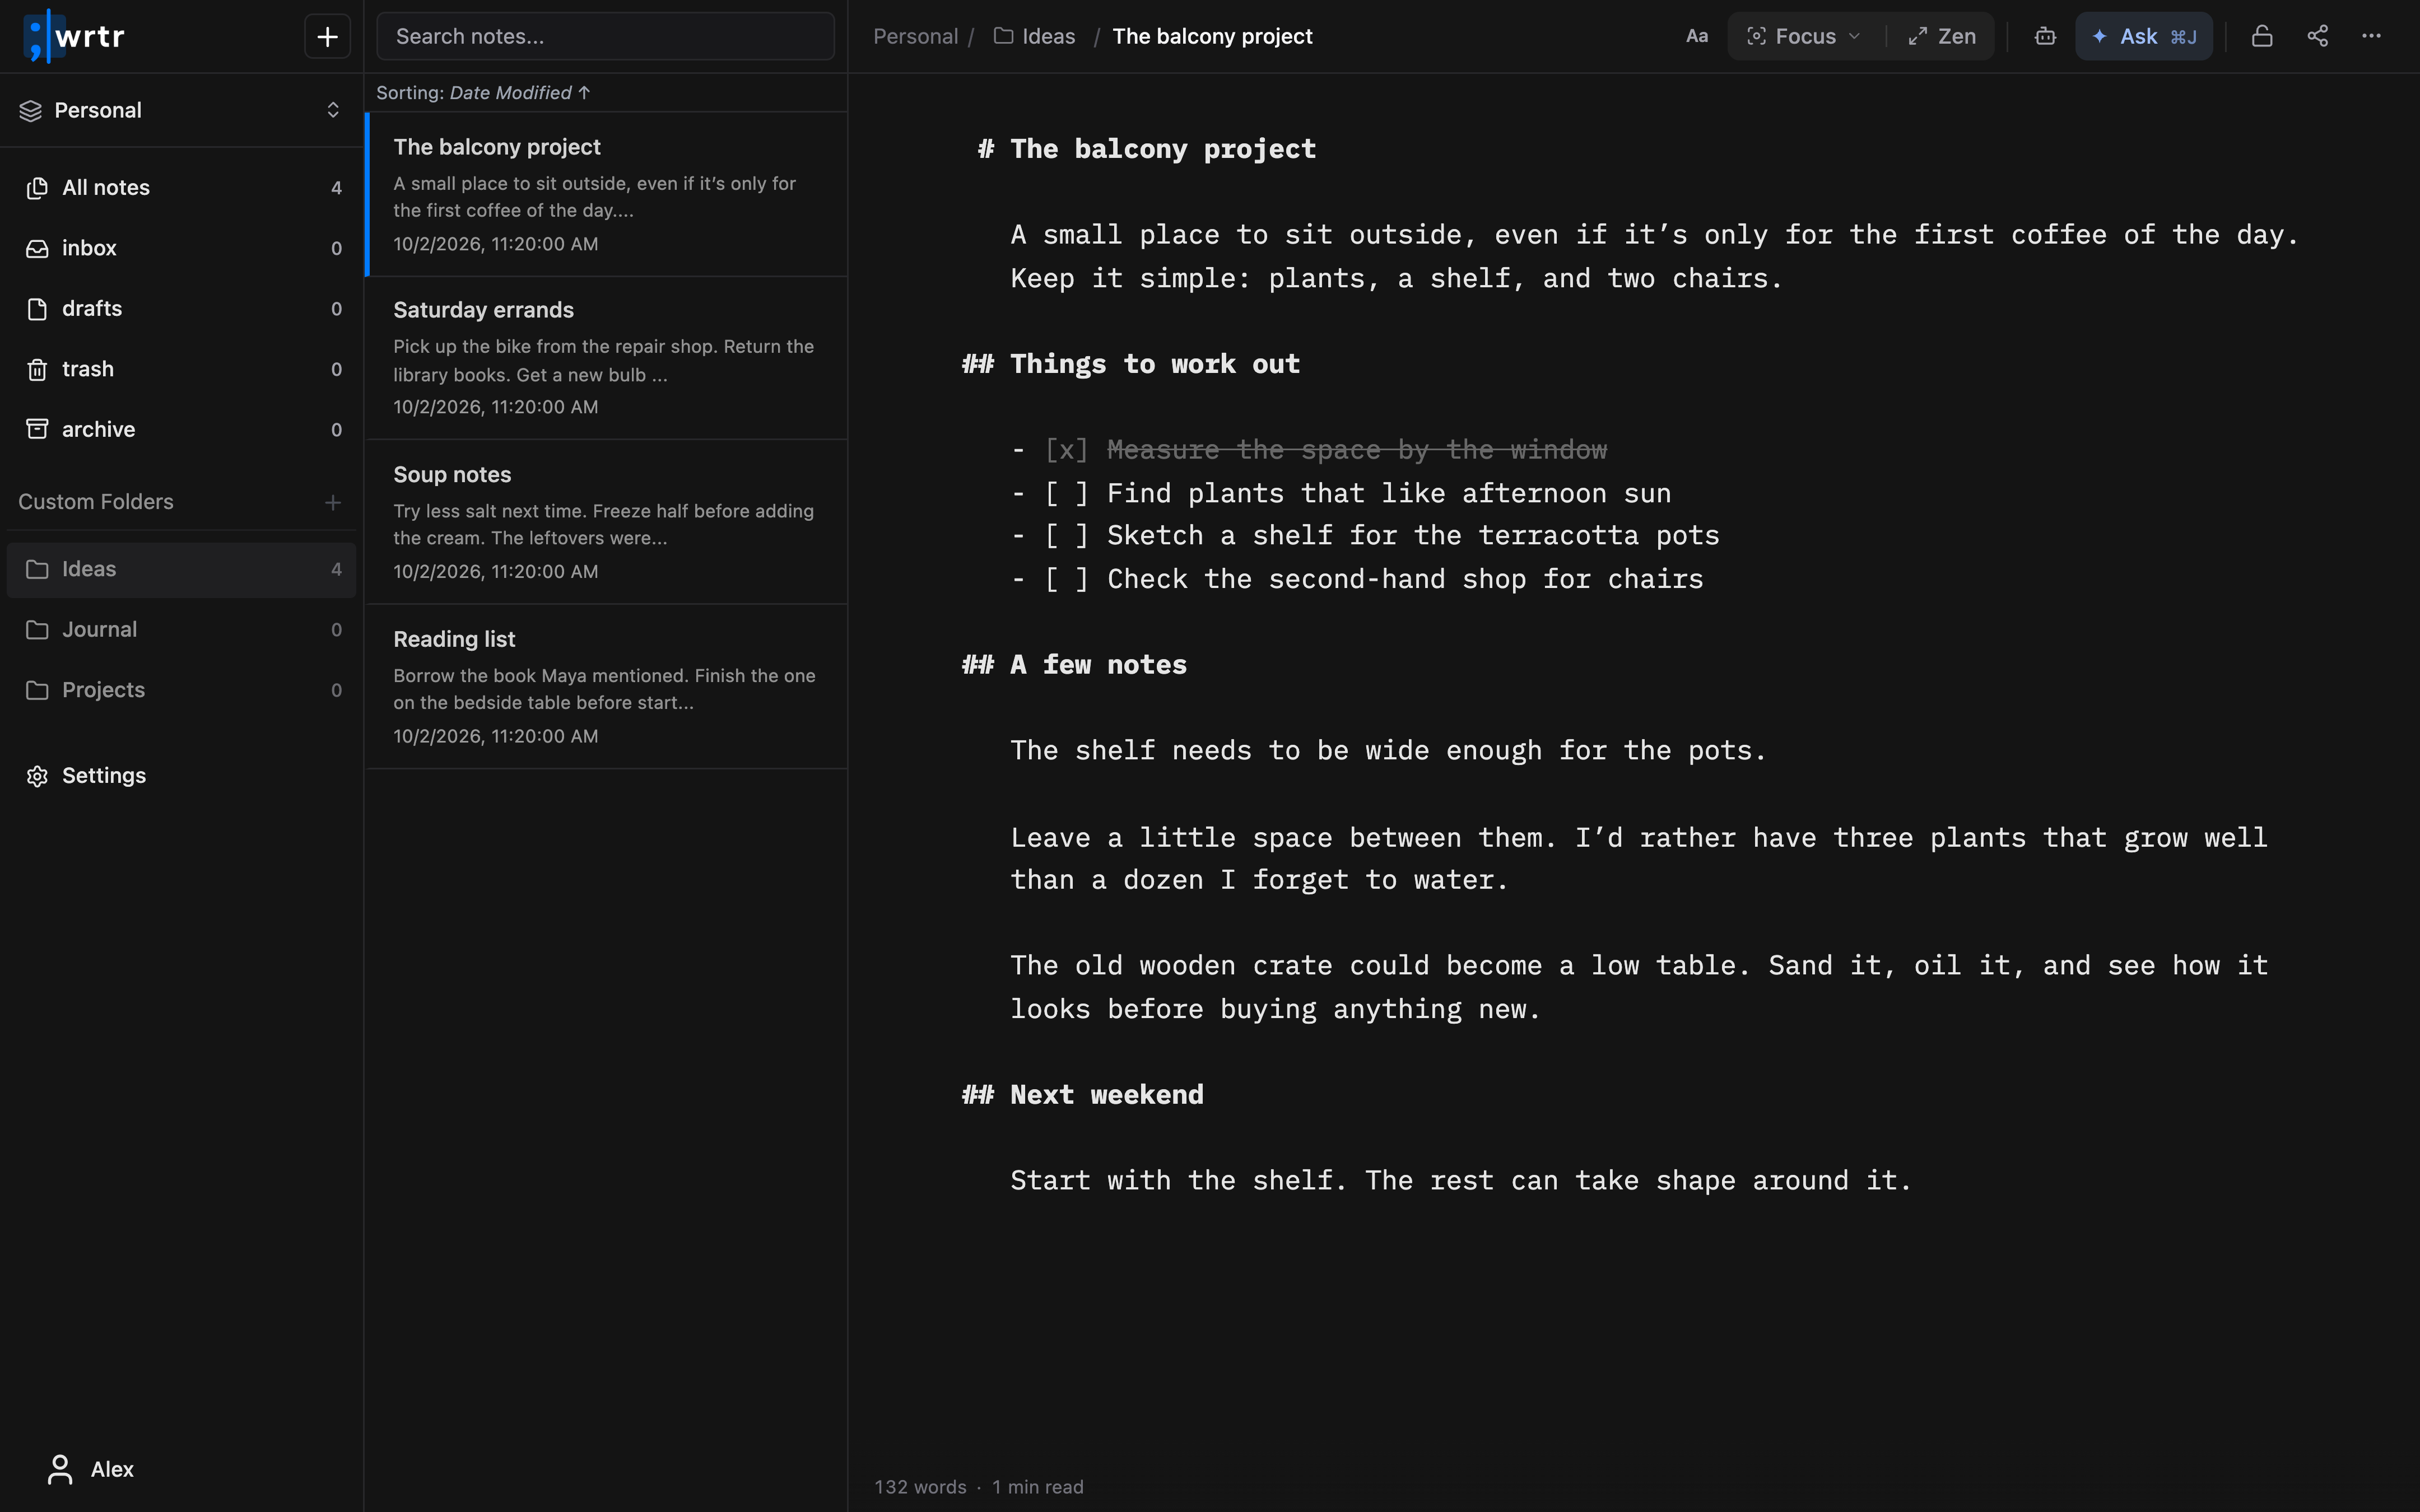Go to Personal in the breadcrumb
Viewport: 2420px width, 1512px height.
pos(915,37)
